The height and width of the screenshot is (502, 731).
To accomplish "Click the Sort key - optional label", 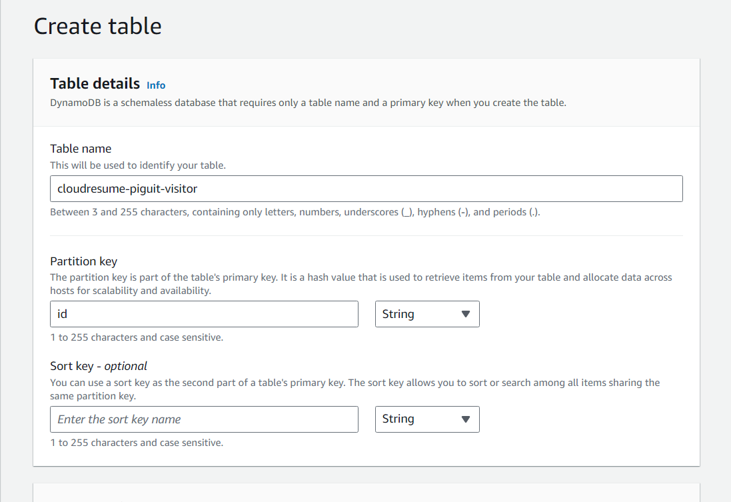I will coord(99,366).
